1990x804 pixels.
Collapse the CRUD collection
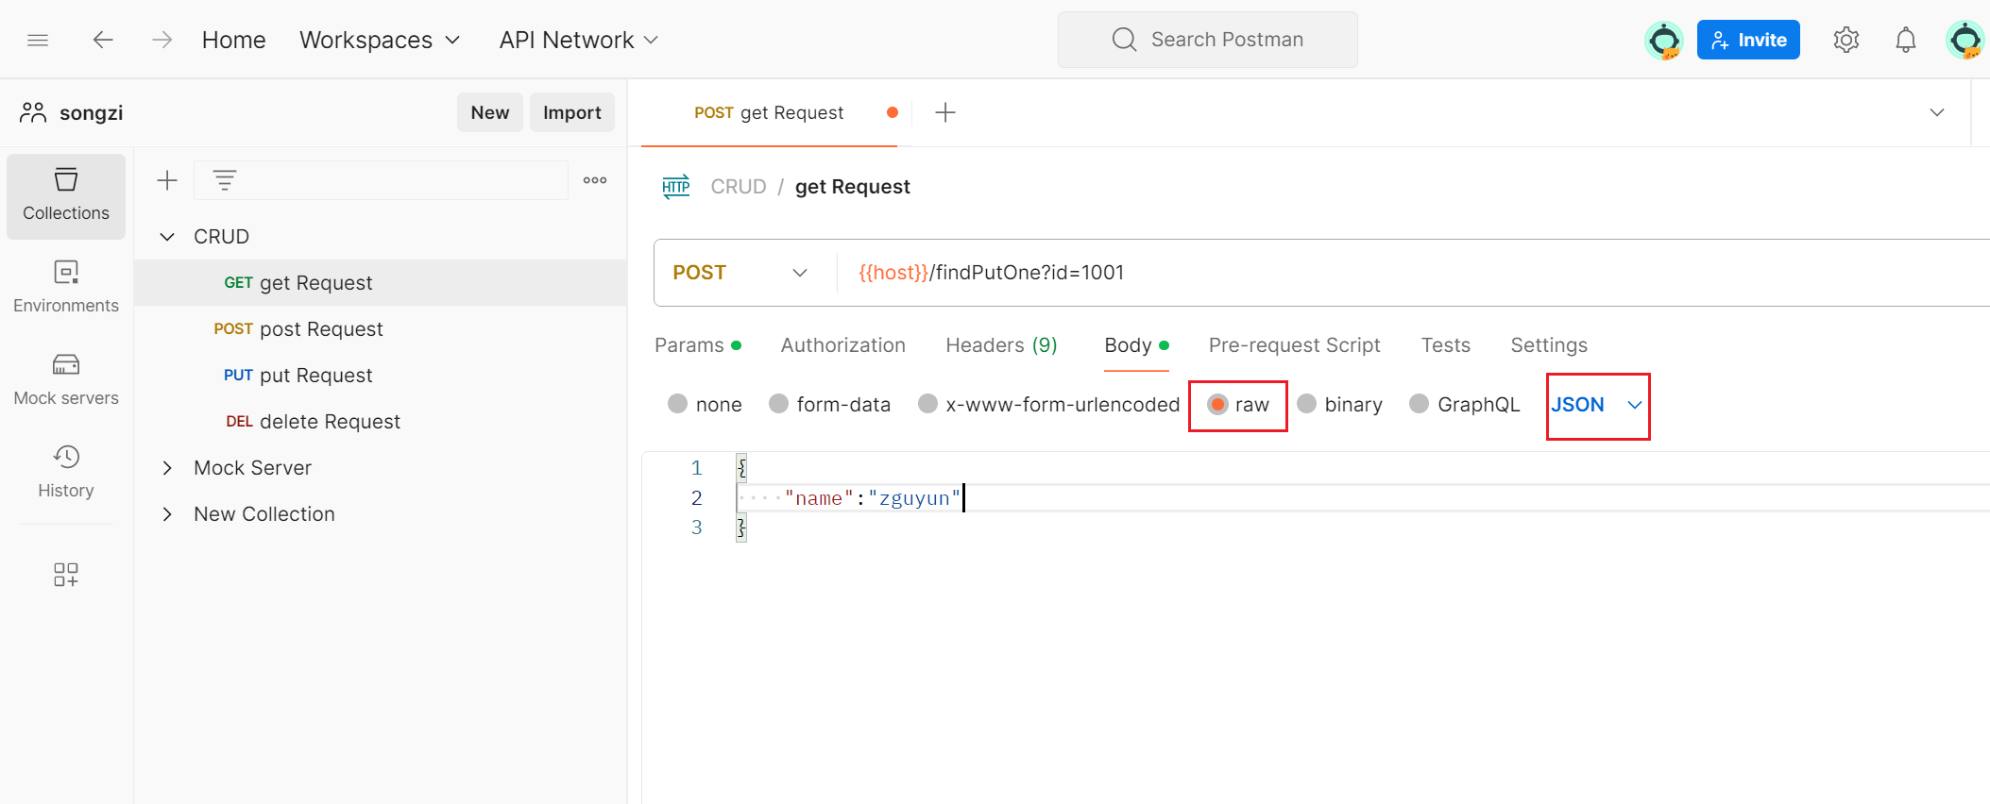coord(167,237)
